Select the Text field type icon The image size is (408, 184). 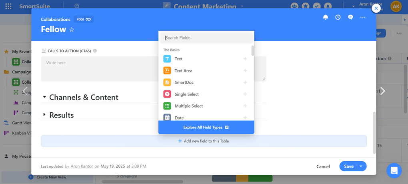tap(167, 59)
